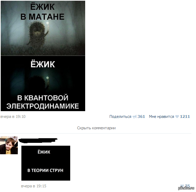
Task: Toggle like with "Мне нравится"
Action: coord(161,116)
